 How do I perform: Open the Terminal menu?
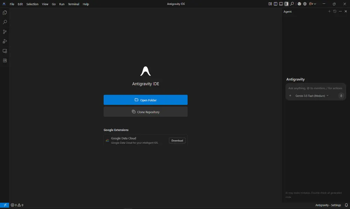pos(73,4)
